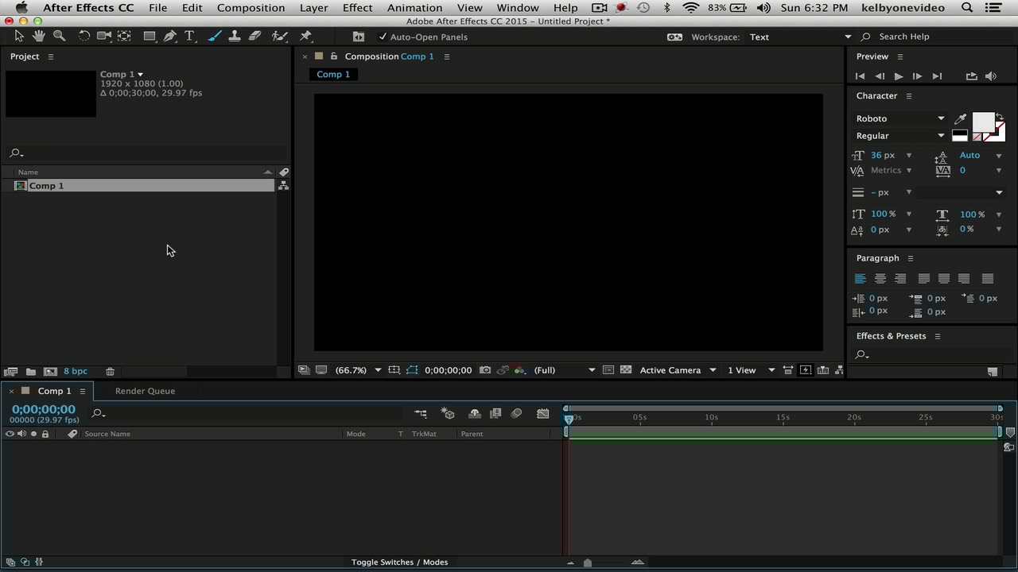Toggle Draft 3D in the timeline

pyautogui.click(x=448, y=413)
